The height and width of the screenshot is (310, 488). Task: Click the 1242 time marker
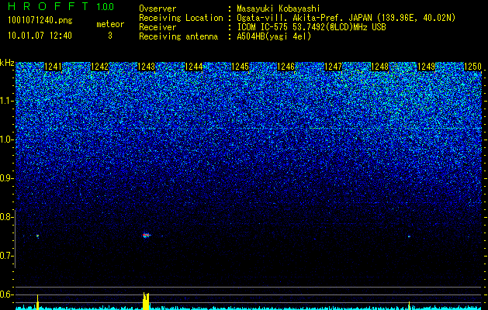point(99,67)
